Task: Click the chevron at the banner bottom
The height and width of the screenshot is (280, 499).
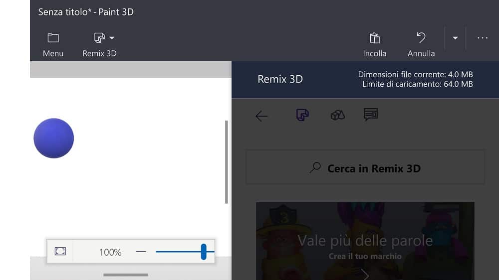Action: [x=365, y=274]
